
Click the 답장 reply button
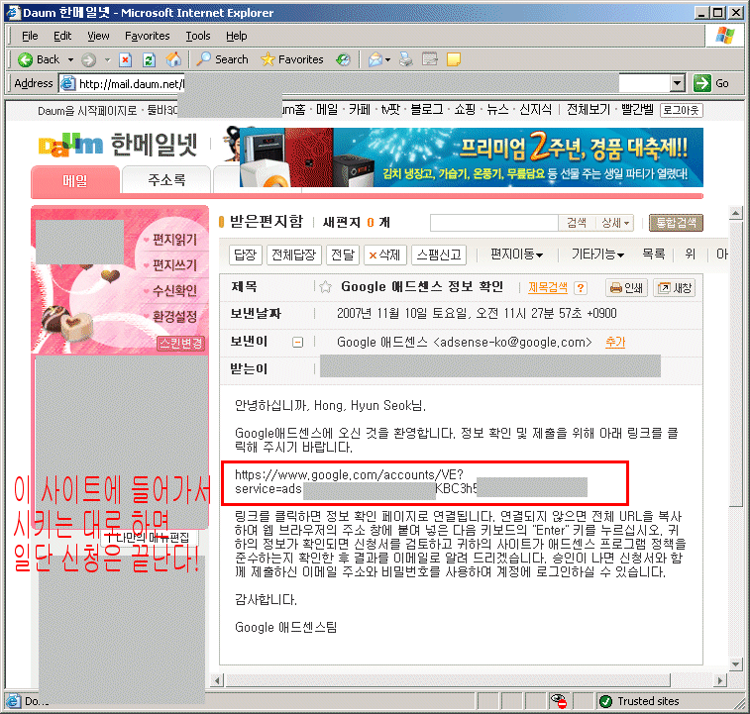(x=246, y=255)
